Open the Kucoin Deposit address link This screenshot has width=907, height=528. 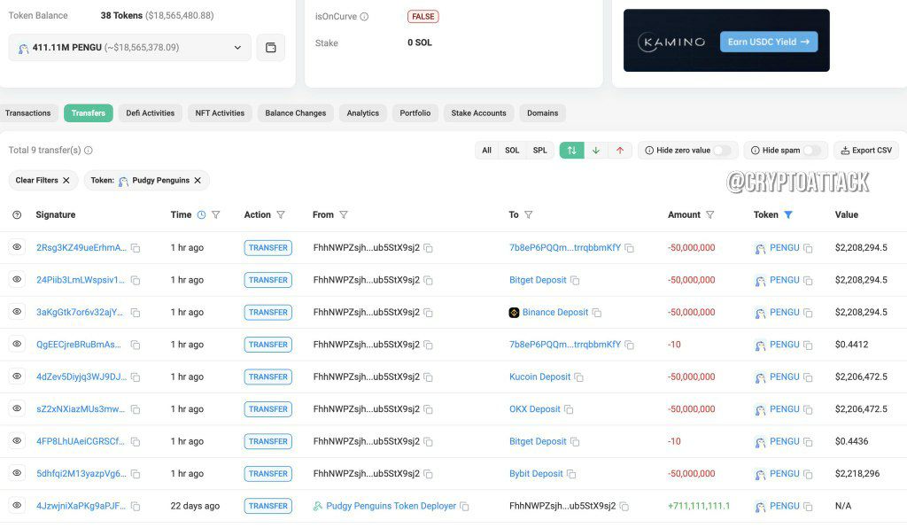[x=539, y=377]
